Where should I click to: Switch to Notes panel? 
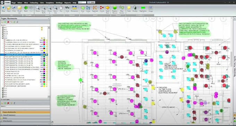pos(25,118)
